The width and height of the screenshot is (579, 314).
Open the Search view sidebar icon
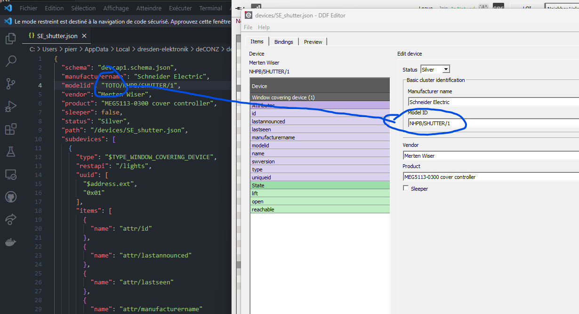click(10, 61)
